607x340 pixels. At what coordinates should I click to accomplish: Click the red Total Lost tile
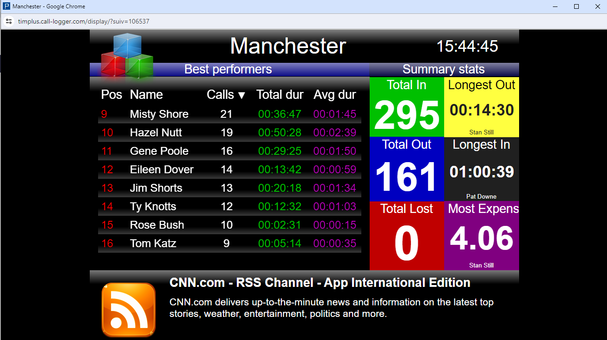tap(406, 236)
